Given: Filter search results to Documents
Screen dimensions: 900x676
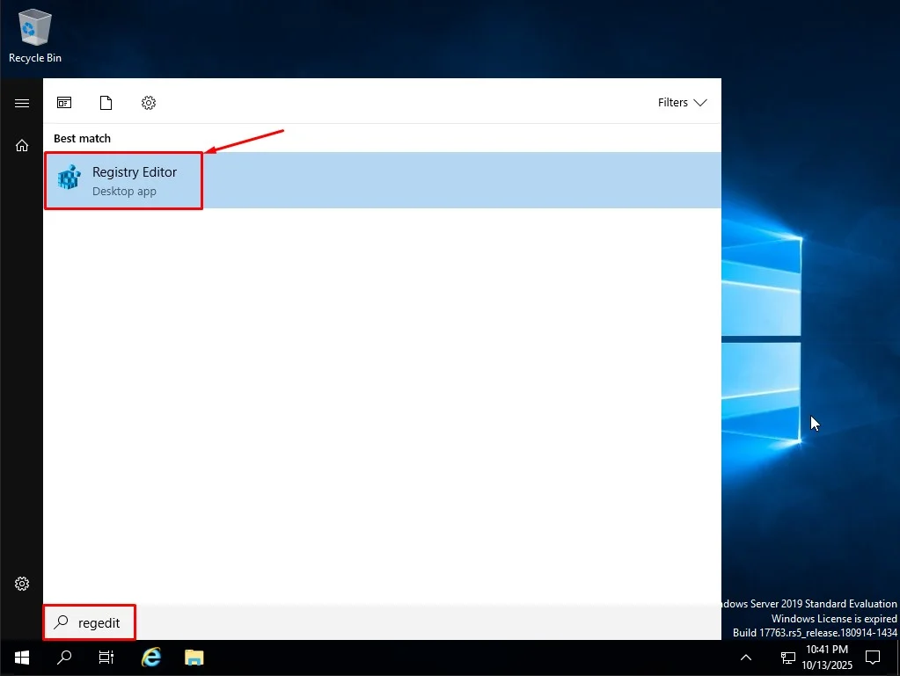Looking at the screenshot, I should point(106,103).
